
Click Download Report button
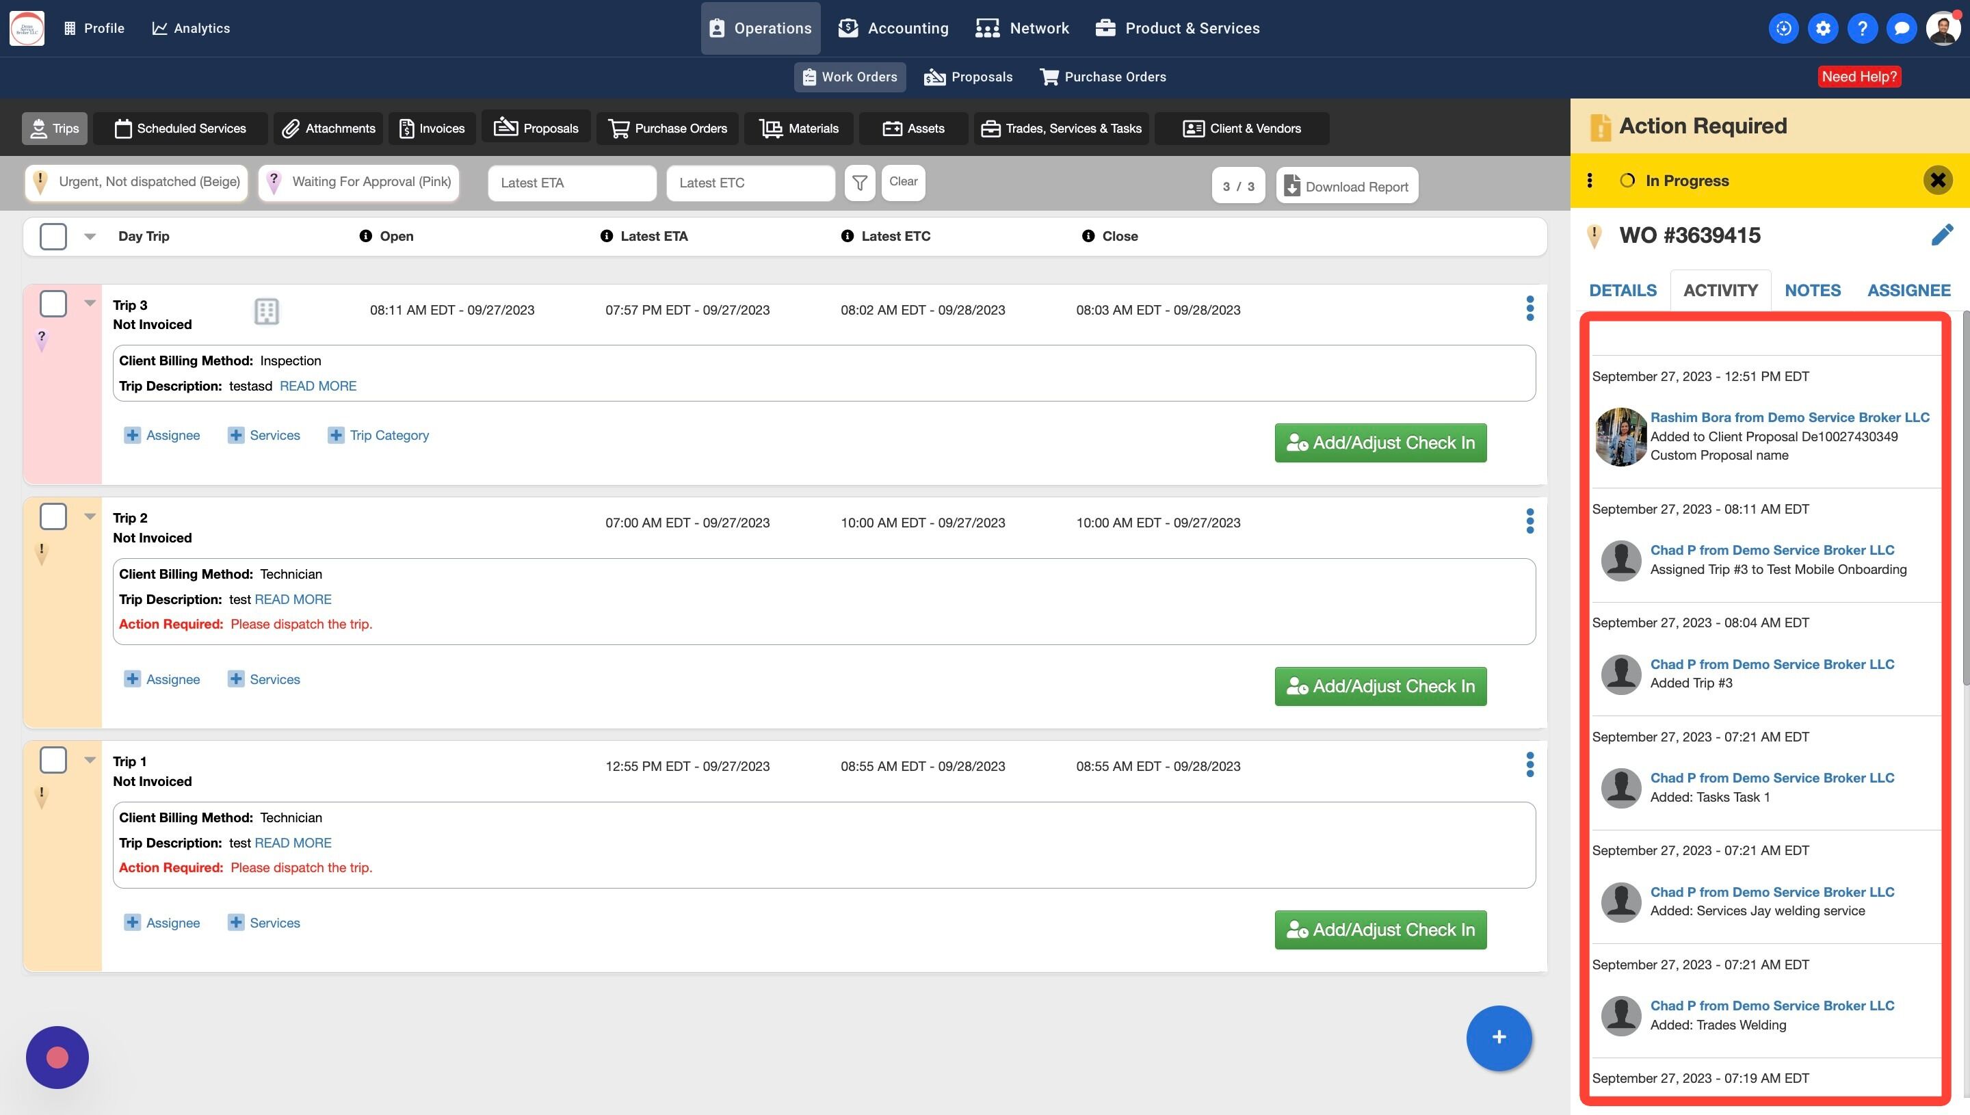click(1346, 186)
